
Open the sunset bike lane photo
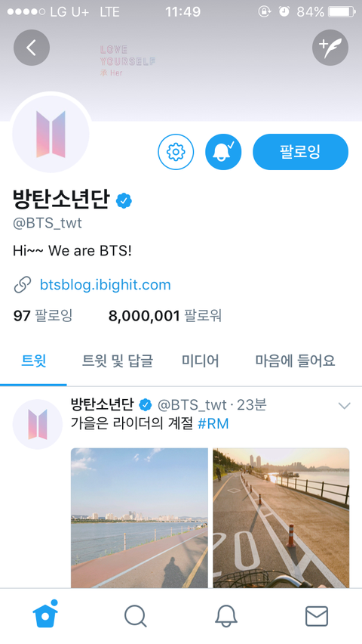click(281, 518)
